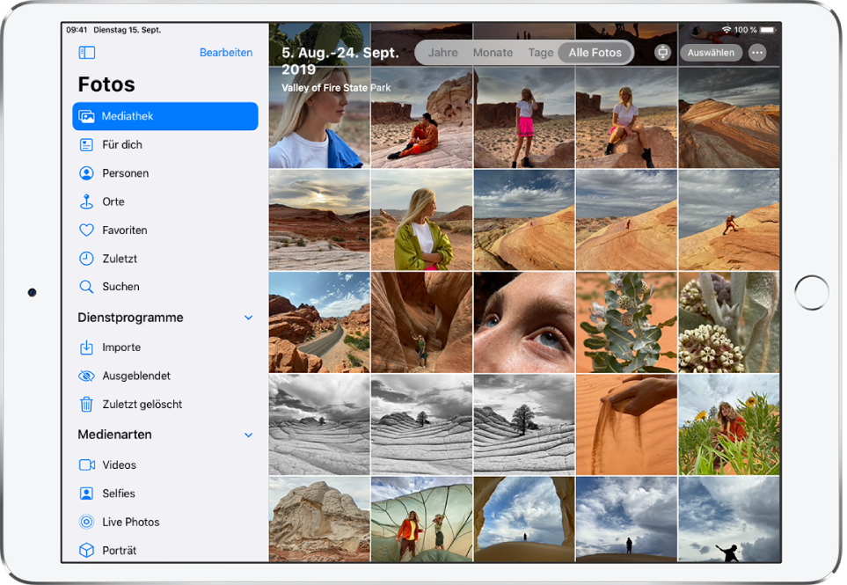Open the eye close-up photo thumbnail
This screenshot has height=585, width=847.
(523, 322)
